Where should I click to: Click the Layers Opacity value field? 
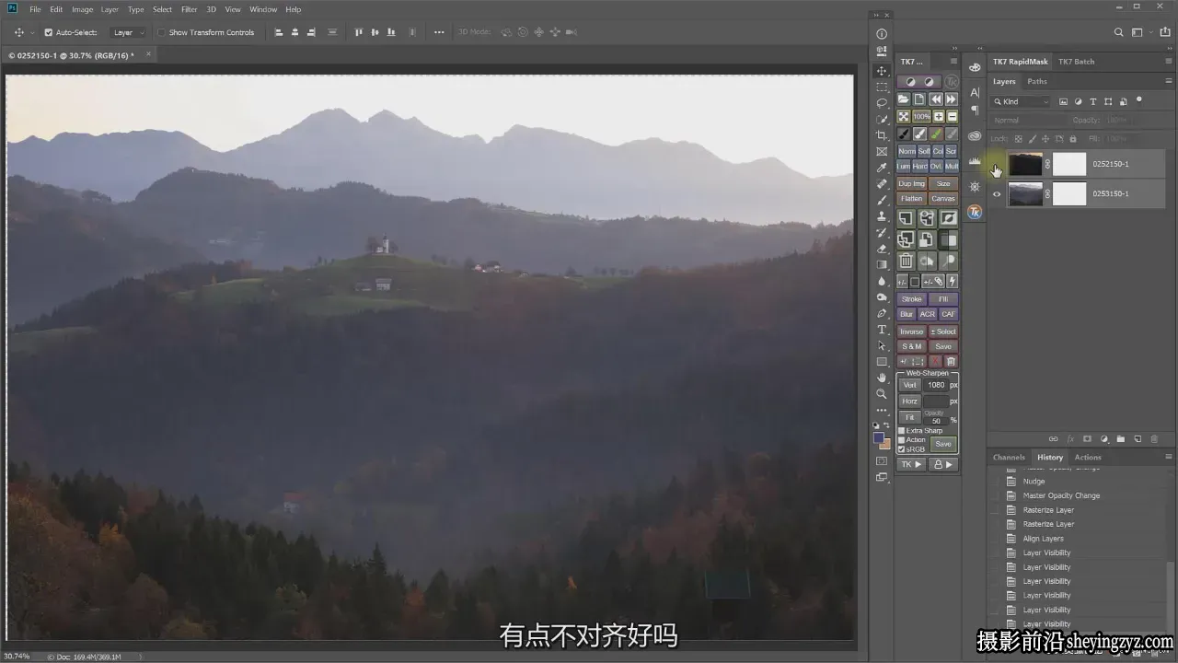click(x=1115, y=121)
